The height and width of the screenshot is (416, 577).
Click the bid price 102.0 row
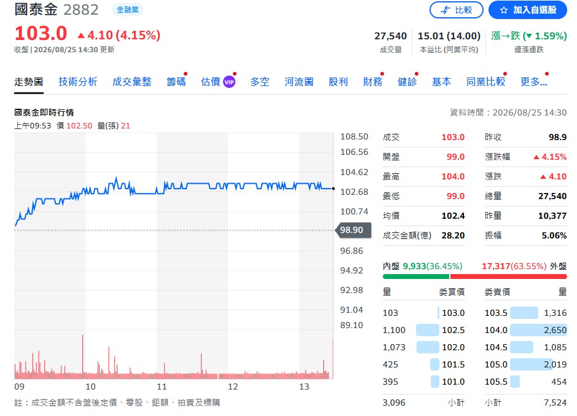[x=423, y=347]
